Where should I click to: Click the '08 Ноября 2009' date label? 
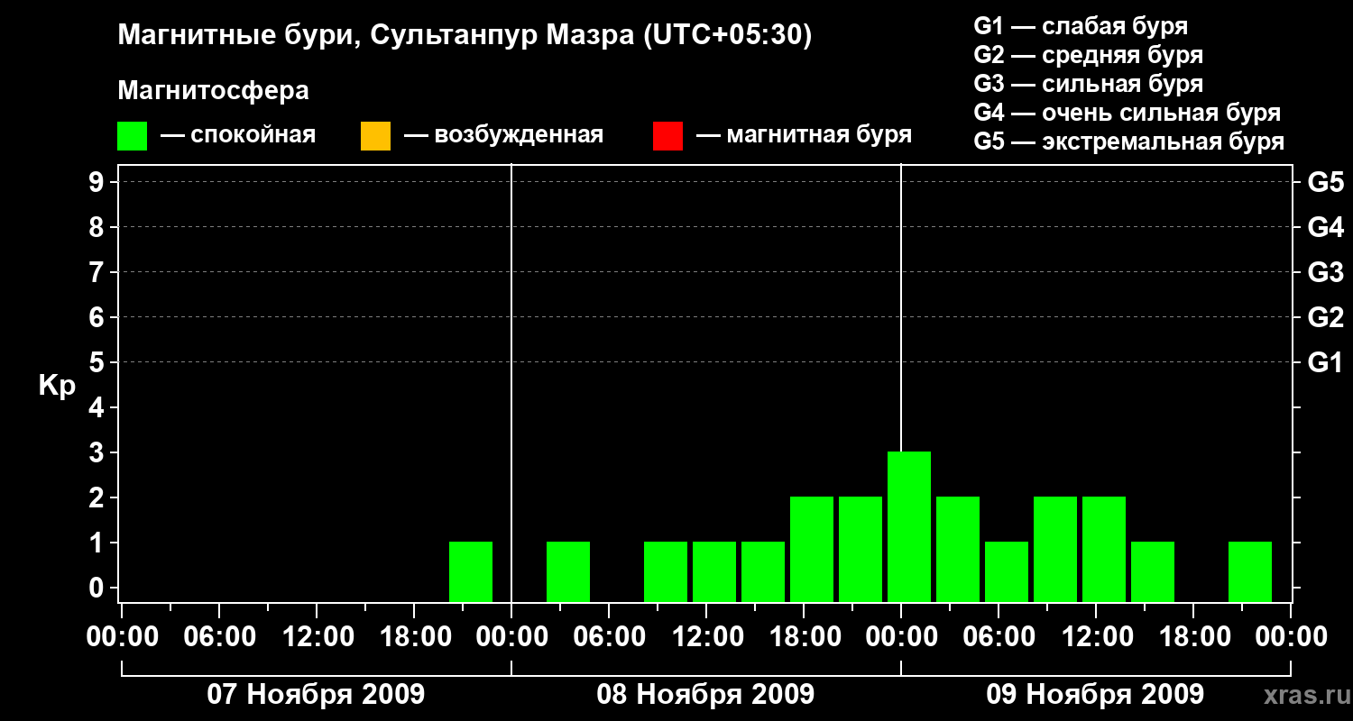pyautogui.click(x=705, y=694)
